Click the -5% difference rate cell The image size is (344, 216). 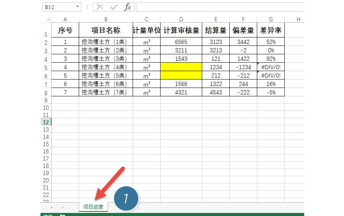coord(271,92)
